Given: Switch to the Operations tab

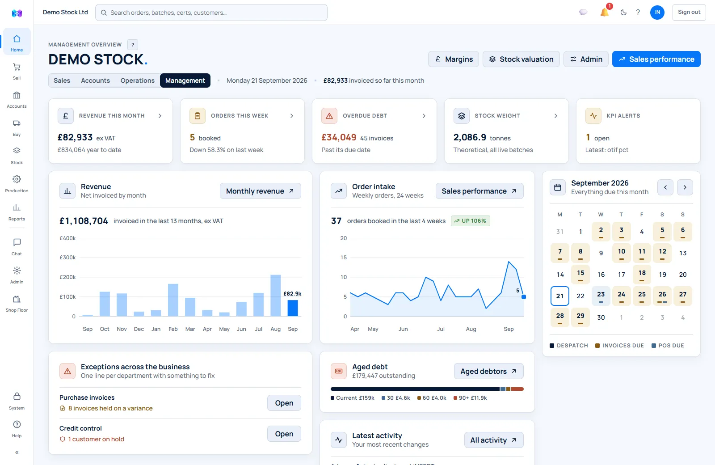Looking at the screenshot, I should coord(138,80).
